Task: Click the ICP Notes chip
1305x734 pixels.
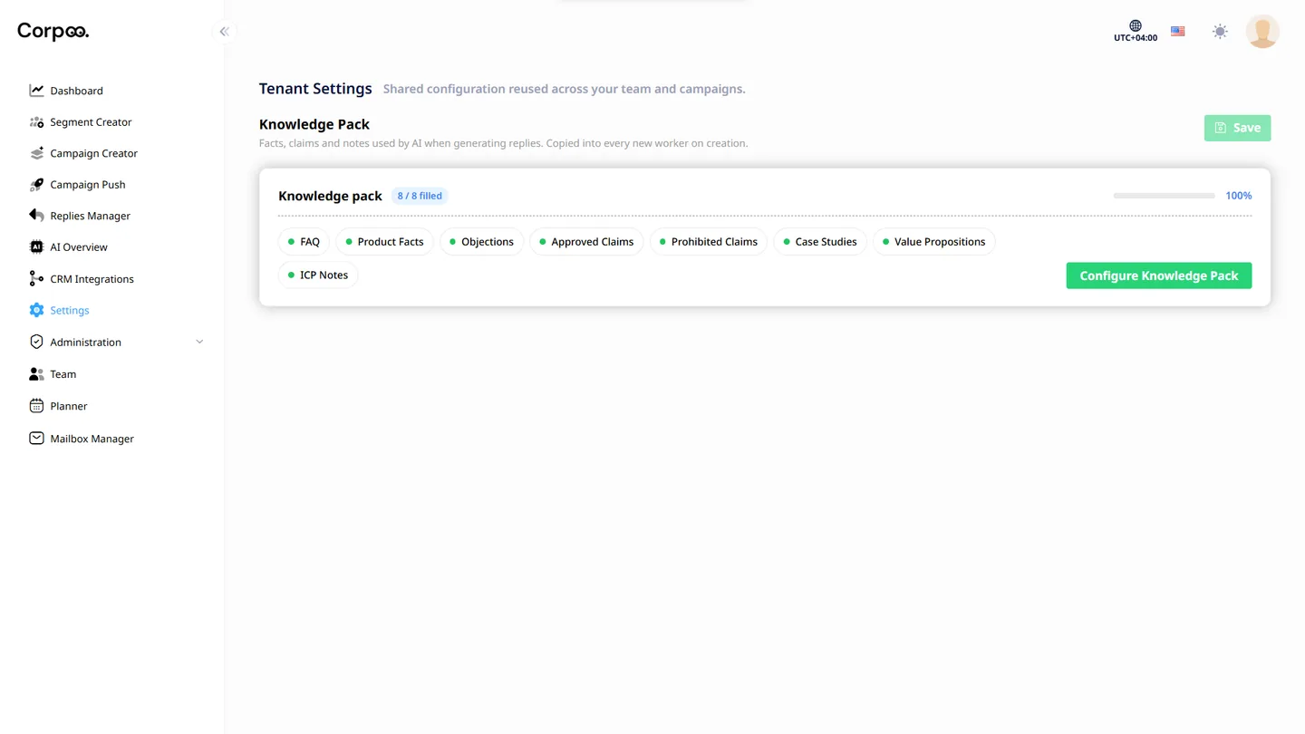Action: pyautogui.click(x=318, y=275)
